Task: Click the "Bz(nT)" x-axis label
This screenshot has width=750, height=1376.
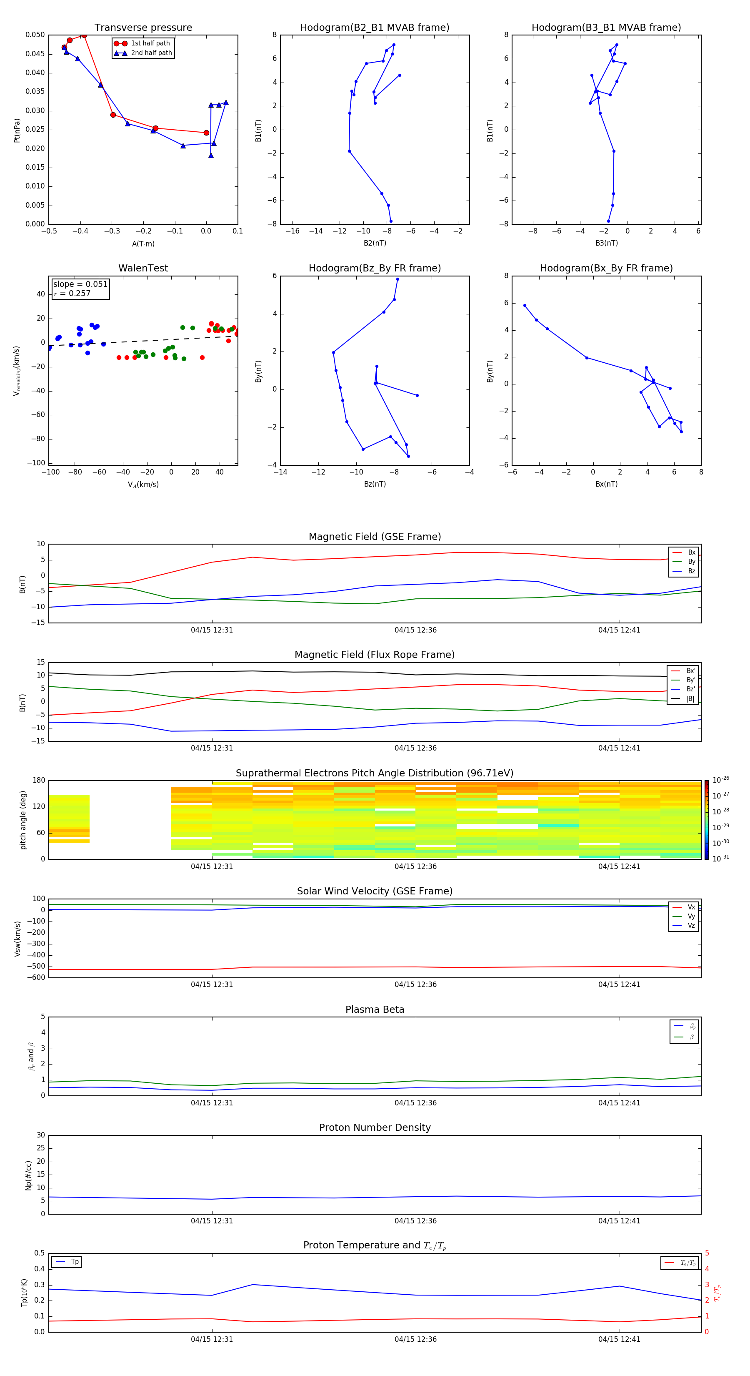Action: (375, 484)
